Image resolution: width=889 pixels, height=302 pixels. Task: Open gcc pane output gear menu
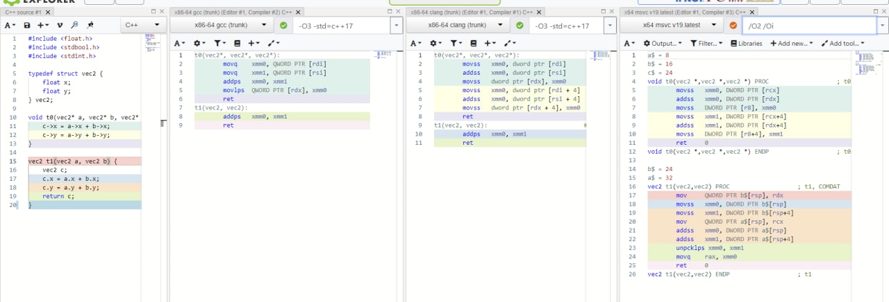(x=199, y=43)
